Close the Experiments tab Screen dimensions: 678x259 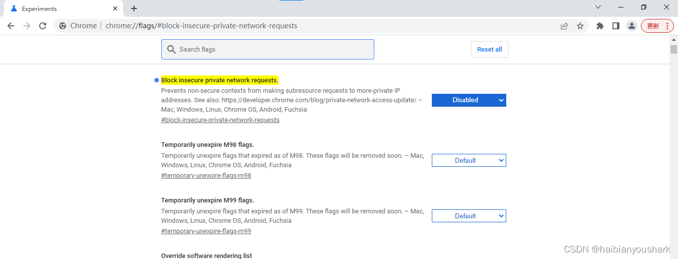pos(115,8)
